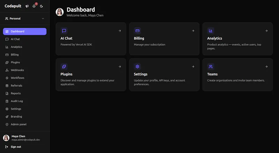Click the Personal workspace people icon
Screen dimensions: 279x153
pyautogui.click(x=7, y=18)
